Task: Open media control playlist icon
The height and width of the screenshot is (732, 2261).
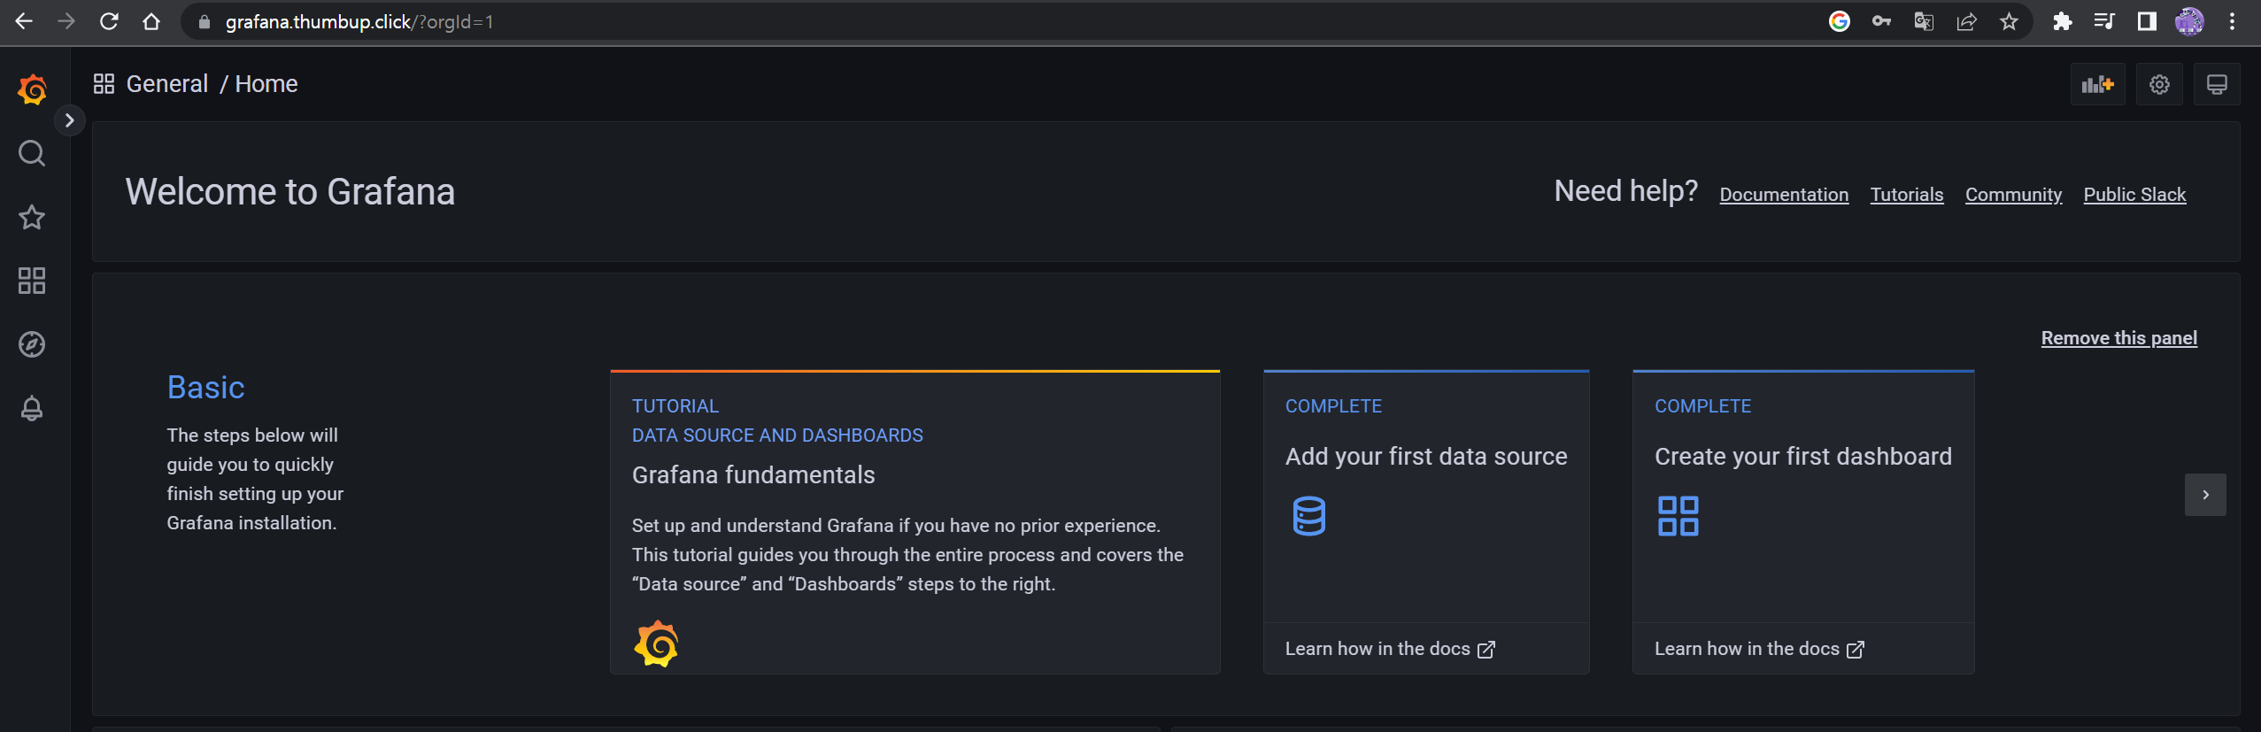Action: pyautogui.click(x=2104, y=21)
